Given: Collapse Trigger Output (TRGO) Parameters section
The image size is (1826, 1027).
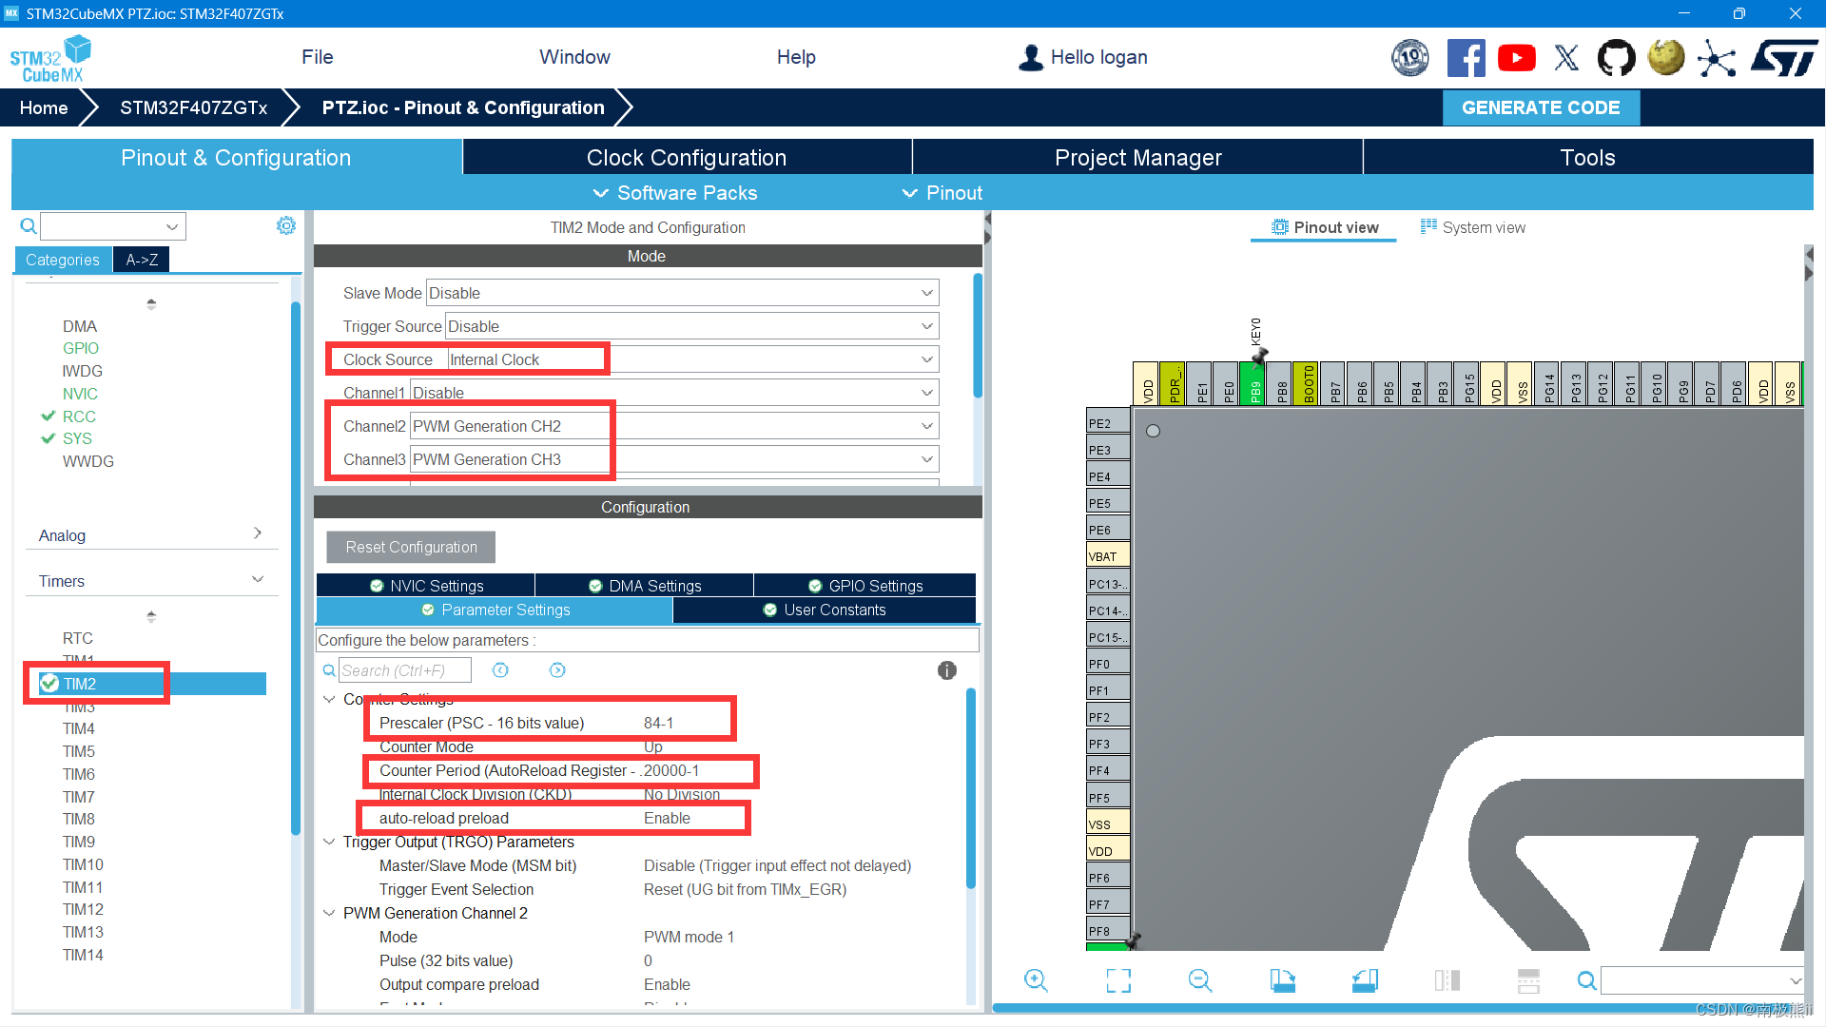Looking at the screenshot, I should tap(329, 842).
